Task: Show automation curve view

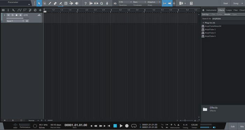Action: click(19, 10)
